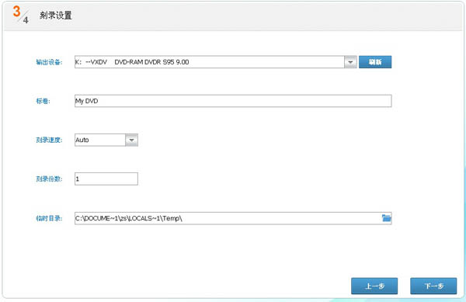Select the DVD-RAM DVDR S95 device combo box
This screenshot has height=302, width=466.
point(215,62)
